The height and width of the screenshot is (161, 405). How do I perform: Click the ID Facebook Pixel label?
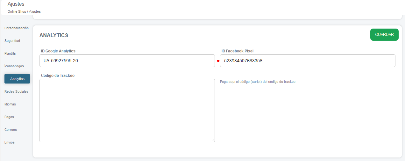coord(238,51)
